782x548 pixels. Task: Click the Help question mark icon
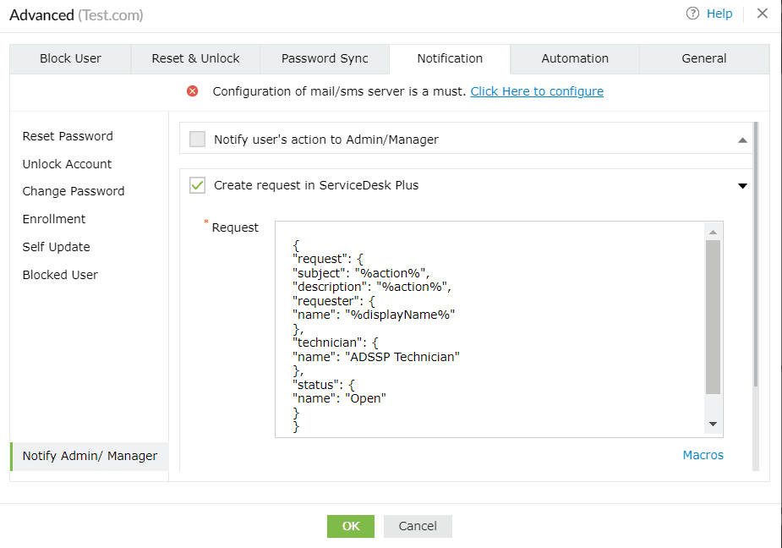[x=691, y=14]
